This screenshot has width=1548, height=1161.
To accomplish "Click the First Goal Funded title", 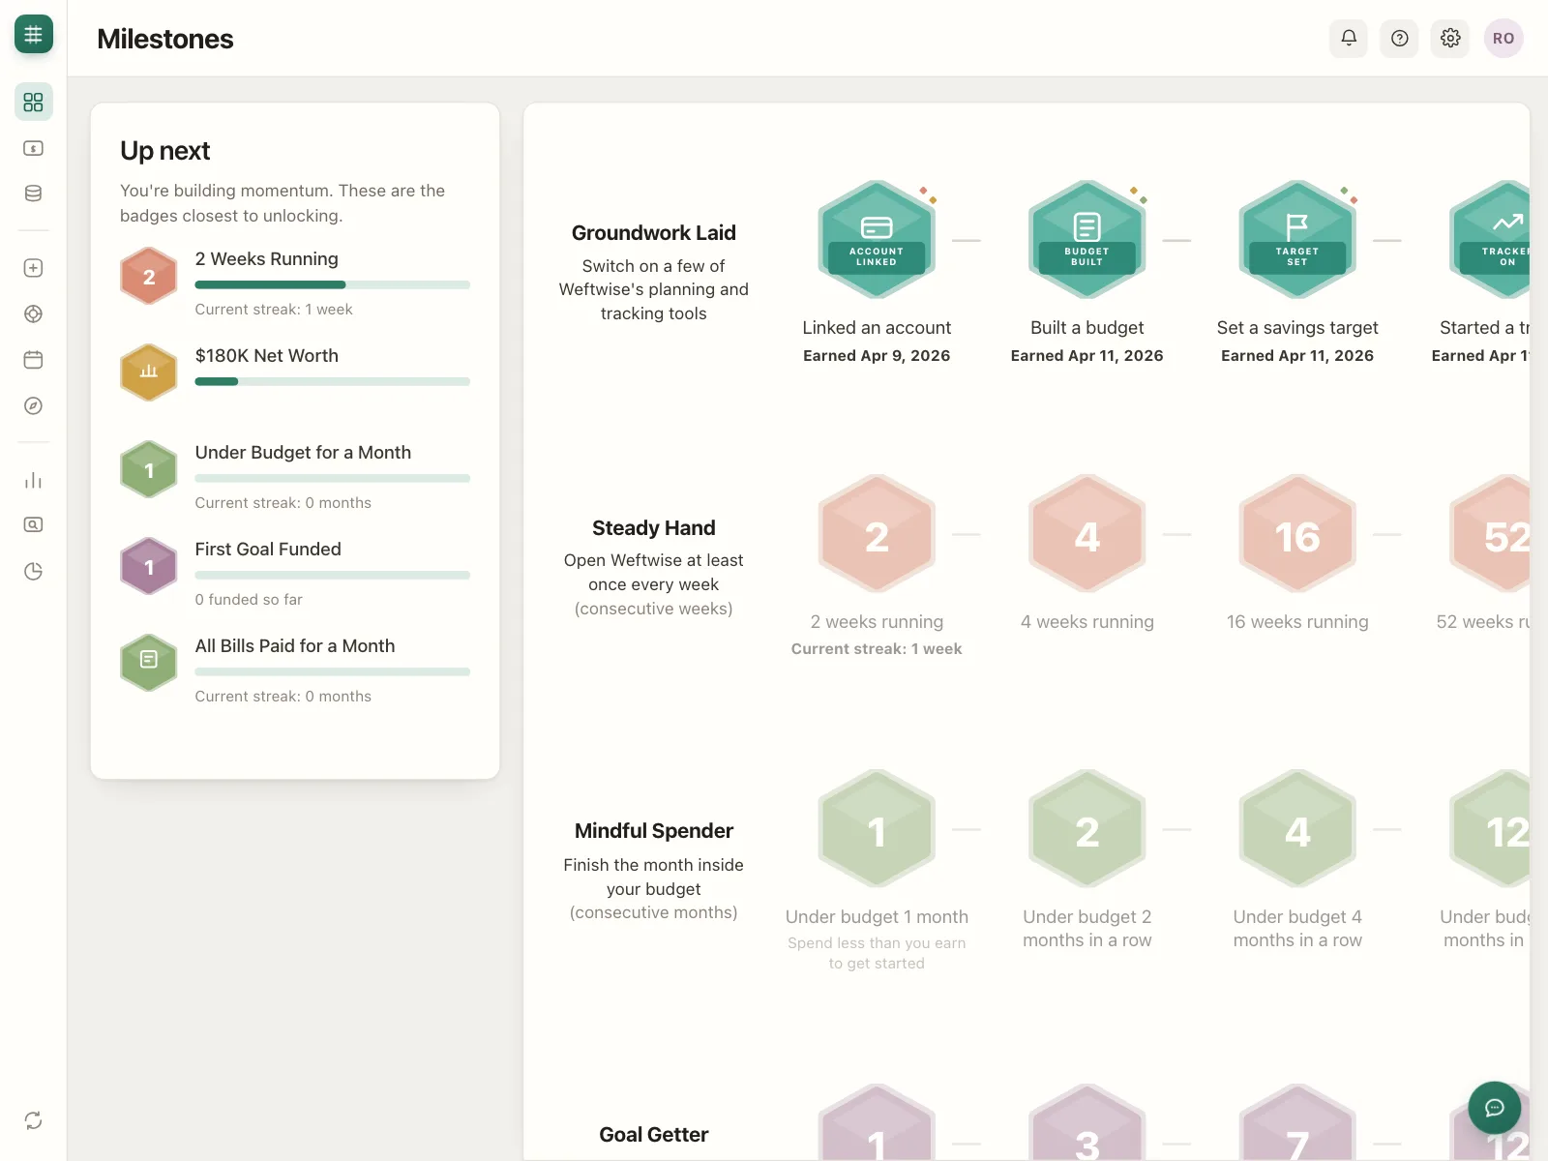I will (x=268, y=550).
